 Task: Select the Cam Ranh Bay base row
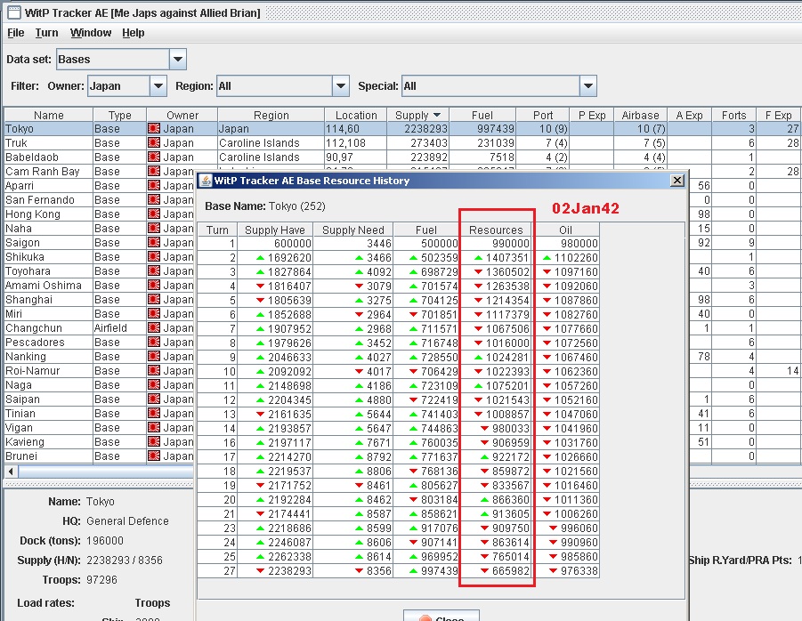click(401, 171)
